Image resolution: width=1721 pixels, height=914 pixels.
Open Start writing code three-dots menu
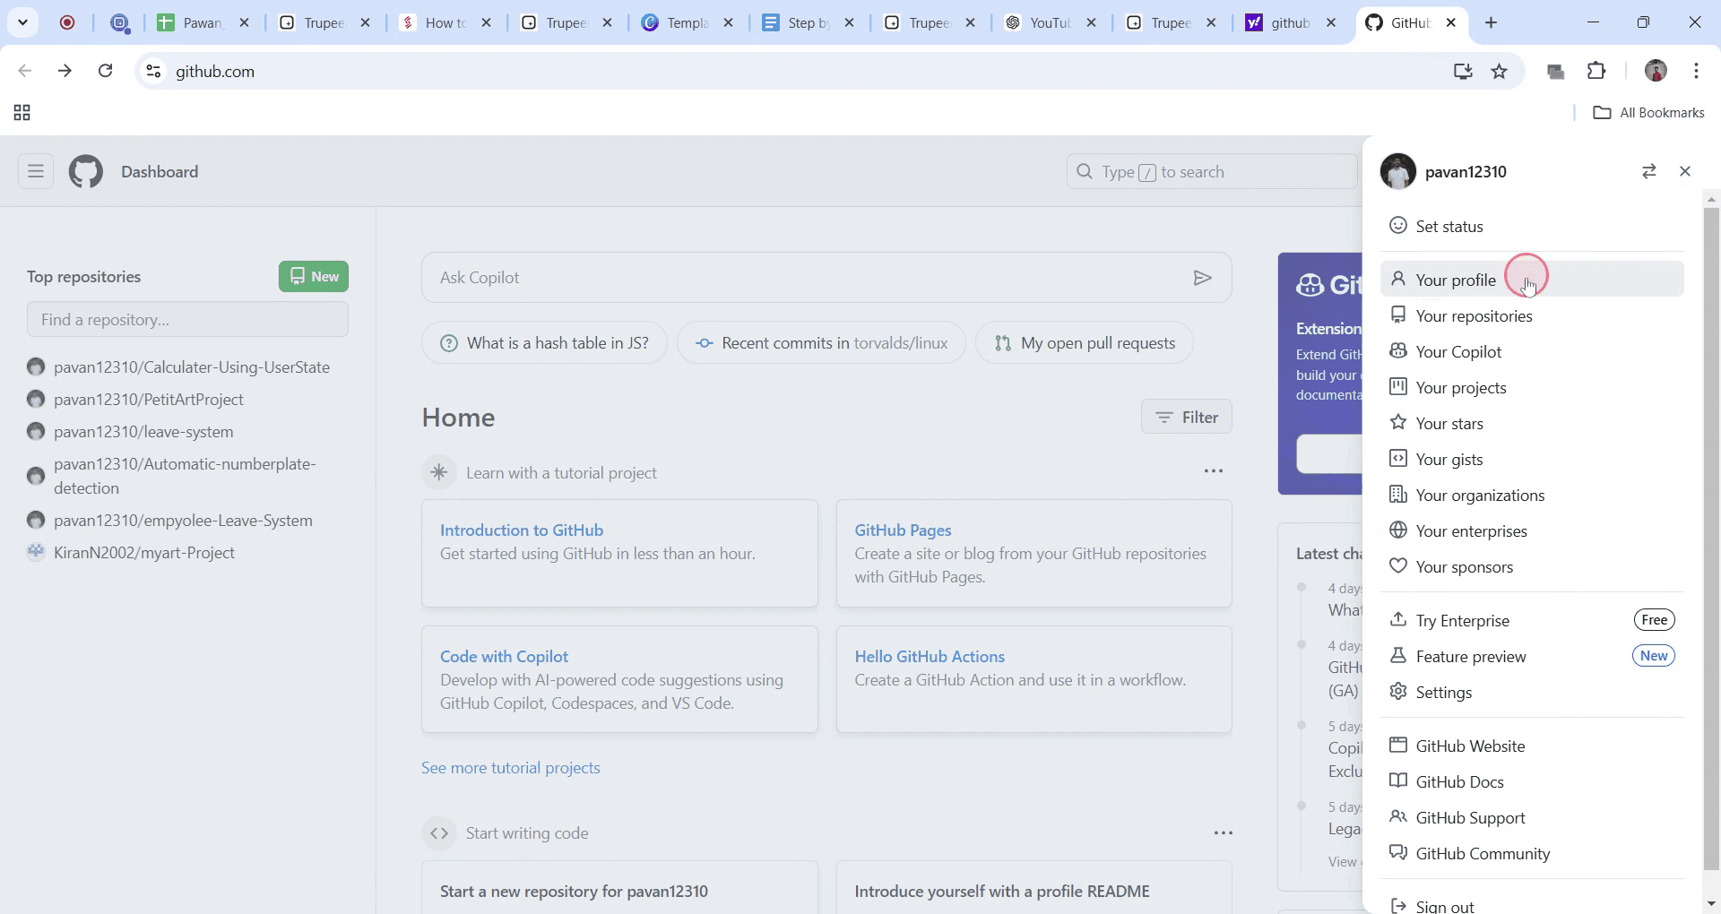(x=1224, y=833)
